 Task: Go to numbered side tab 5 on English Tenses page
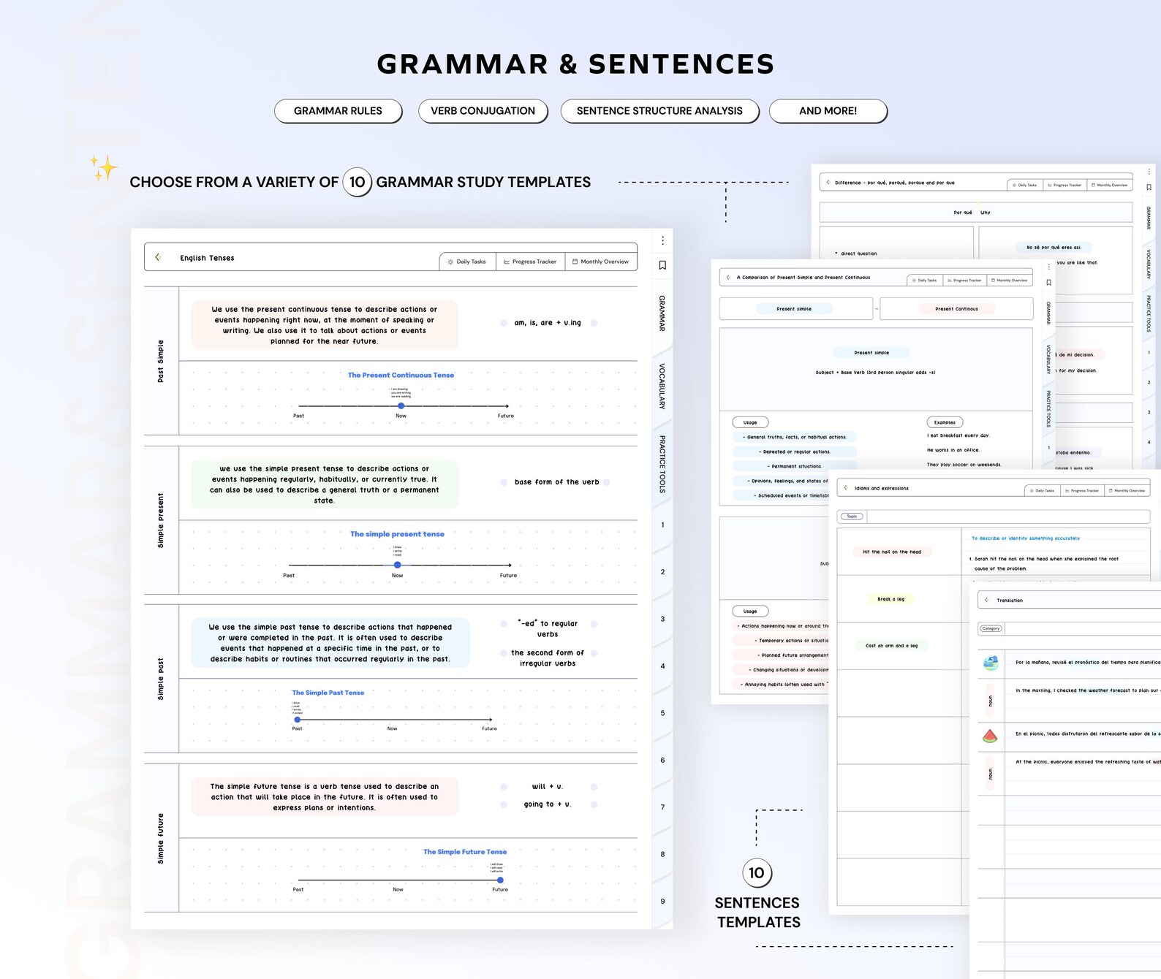(x=663, y=713)
